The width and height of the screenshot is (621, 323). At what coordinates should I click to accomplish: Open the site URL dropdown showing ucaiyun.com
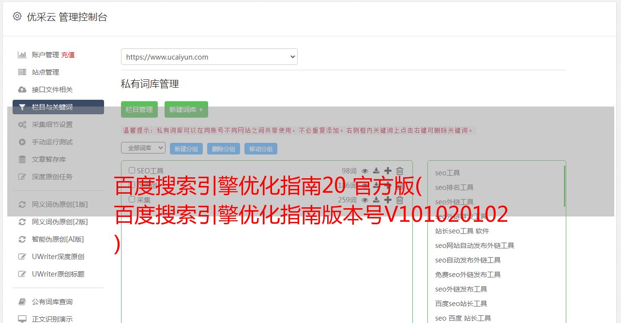[x=209, y=57]
